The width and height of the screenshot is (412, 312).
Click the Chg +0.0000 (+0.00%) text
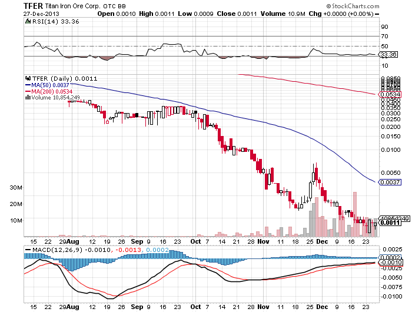coord(341,14)
